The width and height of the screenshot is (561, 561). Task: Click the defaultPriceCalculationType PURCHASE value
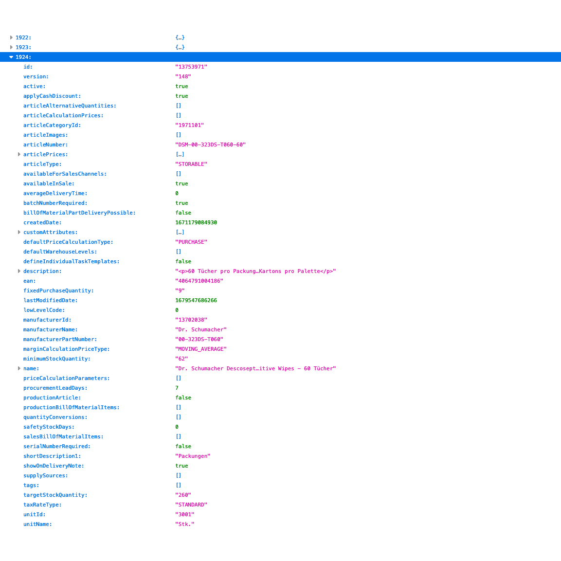(x=192, y=242)
